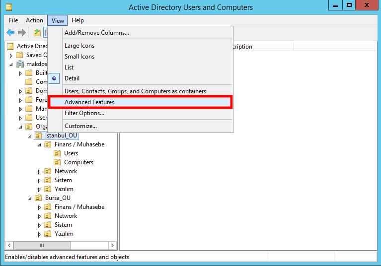Click the Users OU icon under Finans
Viewport: 381px width, 266px height.
(x=57, y=153)
